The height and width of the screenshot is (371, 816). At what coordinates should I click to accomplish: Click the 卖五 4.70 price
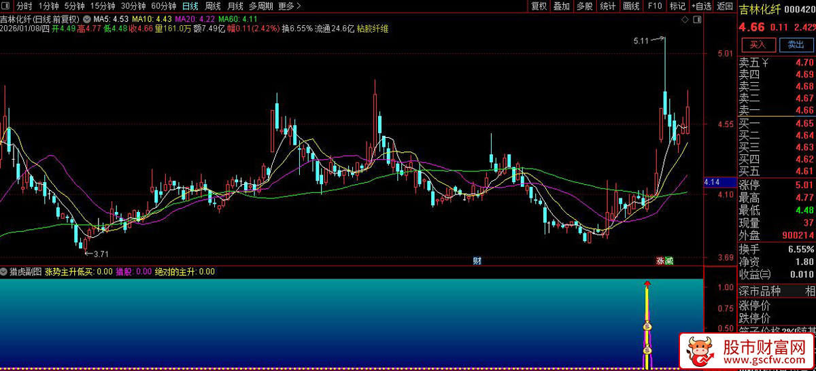[x=804, y=63]
